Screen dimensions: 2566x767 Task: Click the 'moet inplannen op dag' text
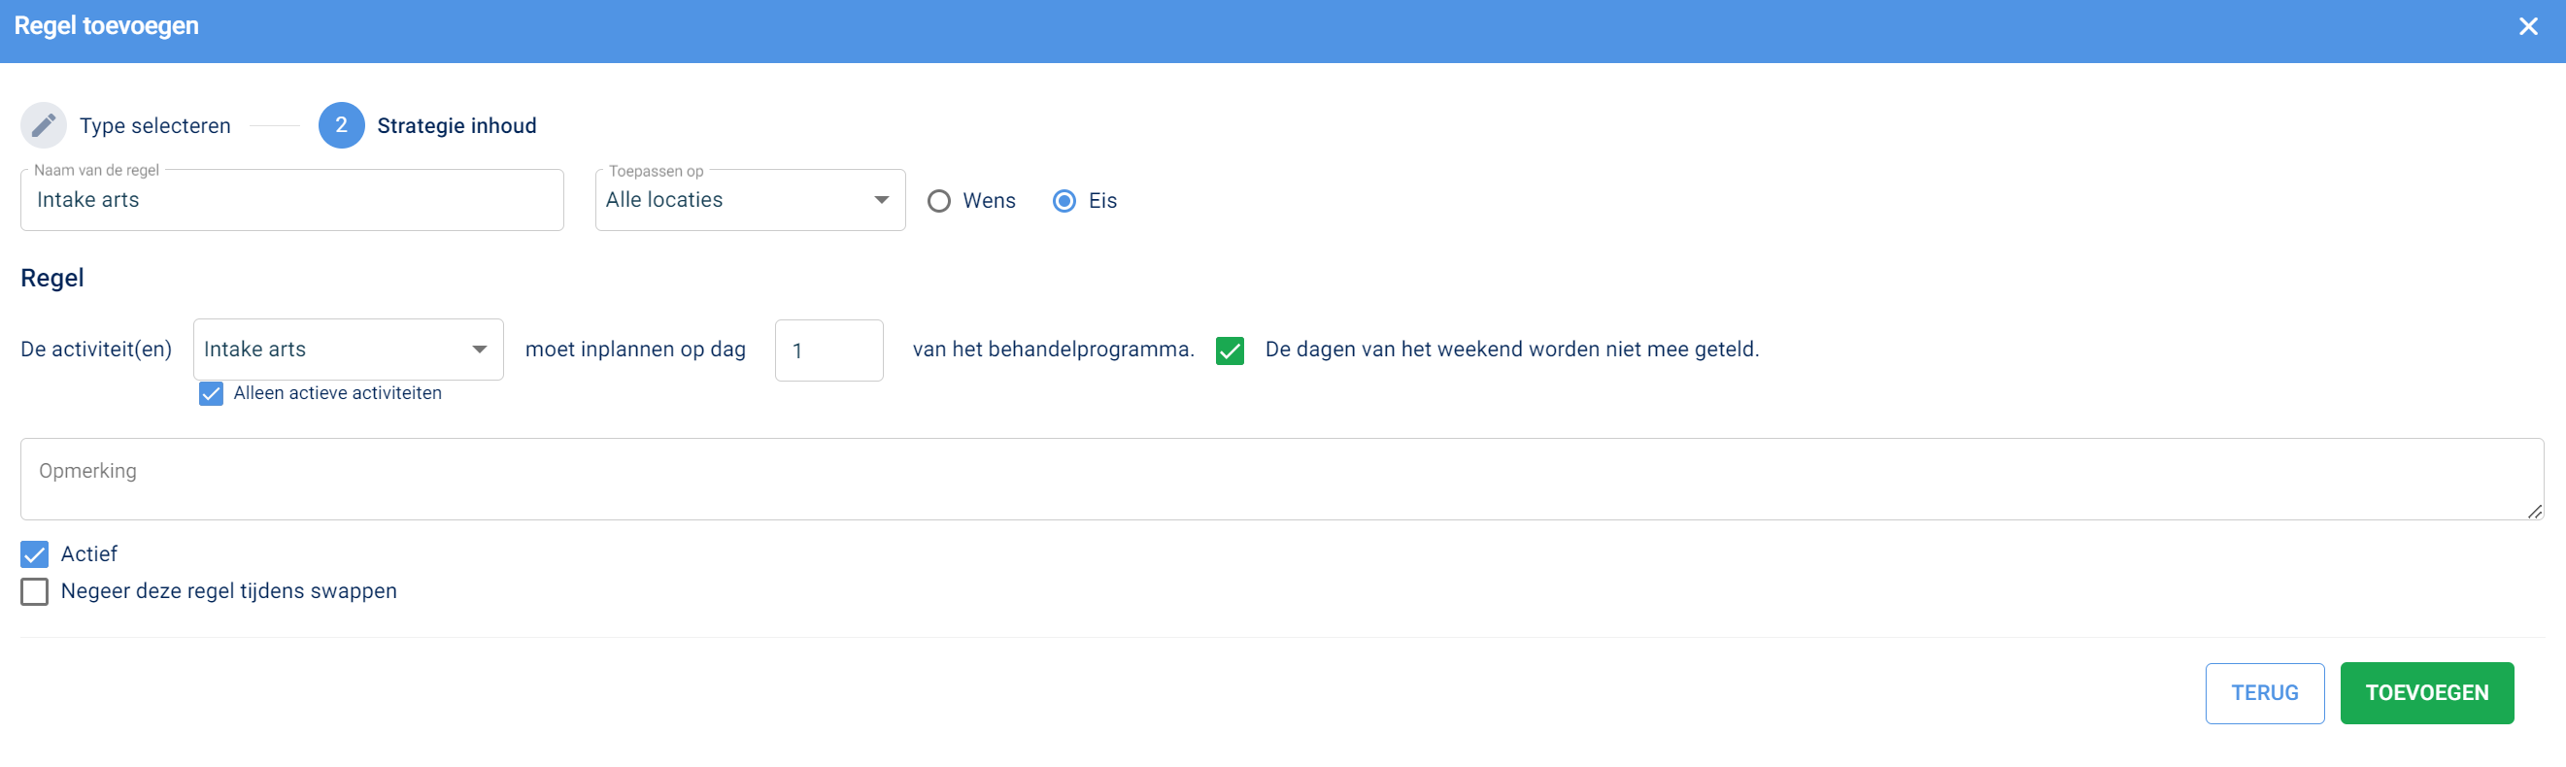click(x=635, y=350)
